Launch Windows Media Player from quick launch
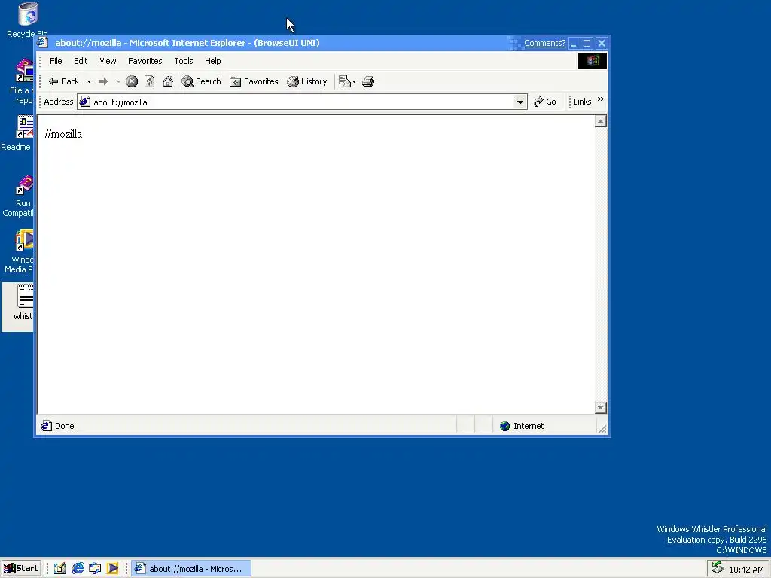The width and height of the screenshot is (771, 578). coord(113,569)
